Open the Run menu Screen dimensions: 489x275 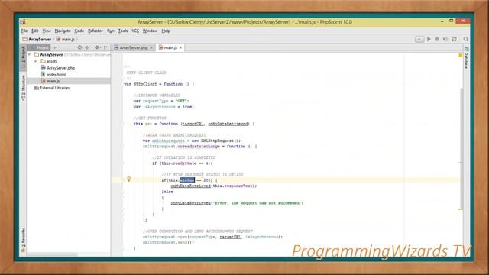(x=110, y=31)
